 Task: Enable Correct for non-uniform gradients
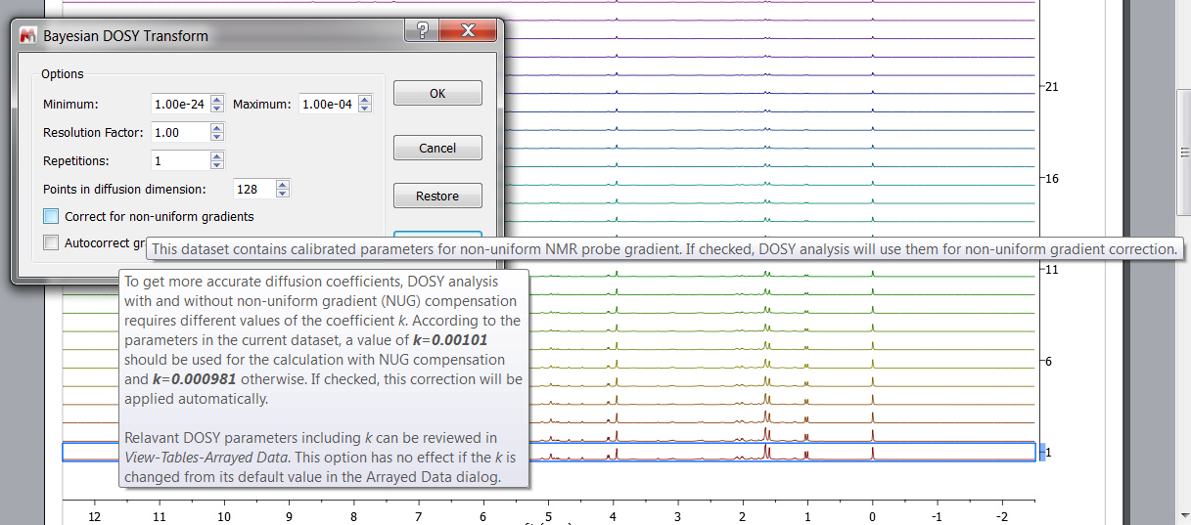51,216
